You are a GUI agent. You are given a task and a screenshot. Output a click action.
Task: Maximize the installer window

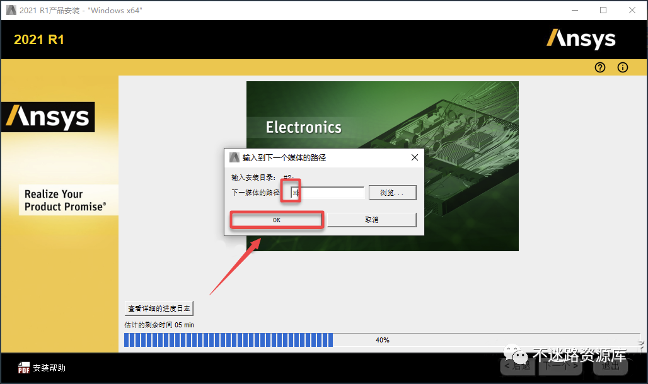point(603,10)
